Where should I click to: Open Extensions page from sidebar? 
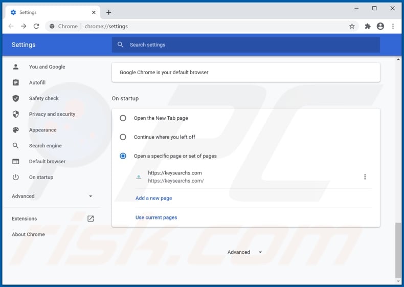click(x=24, y=218)
